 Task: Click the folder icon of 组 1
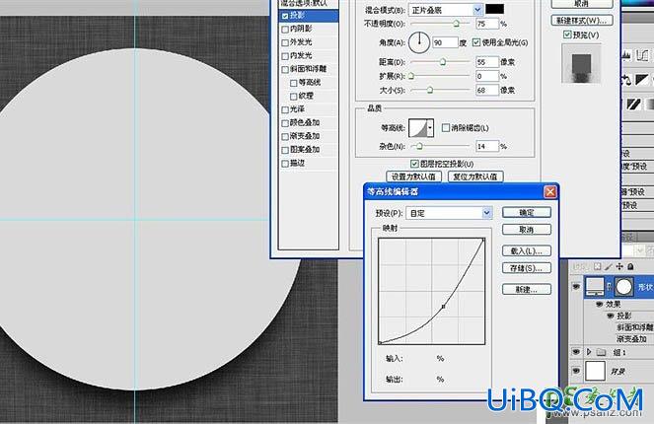601,353
